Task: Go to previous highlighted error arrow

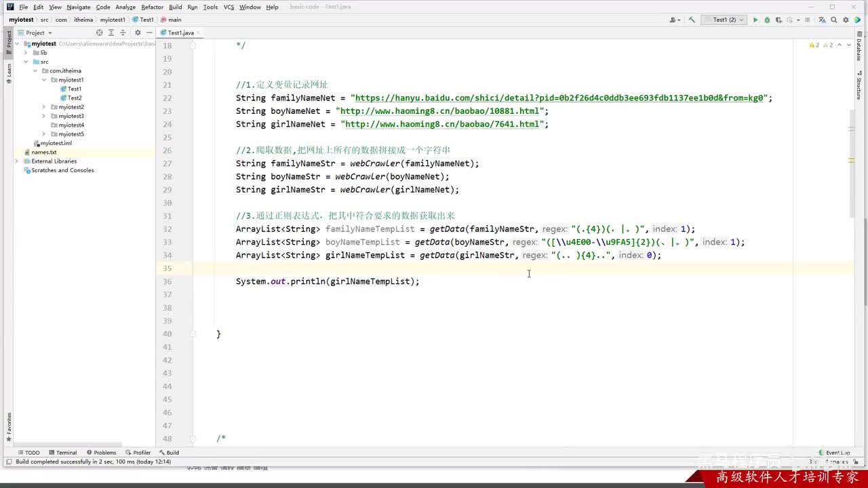Action: click(x=841, y=45)
